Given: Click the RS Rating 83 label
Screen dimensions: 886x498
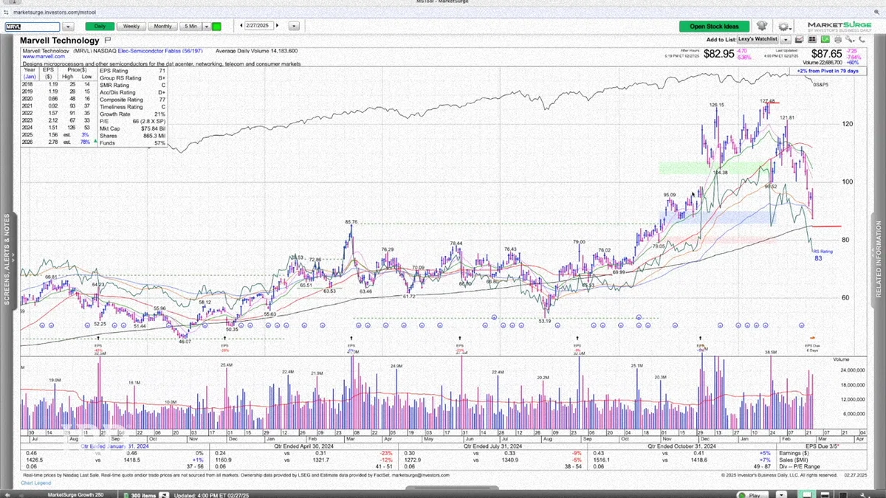Looking at the screenshot, I should coord(823,255).
